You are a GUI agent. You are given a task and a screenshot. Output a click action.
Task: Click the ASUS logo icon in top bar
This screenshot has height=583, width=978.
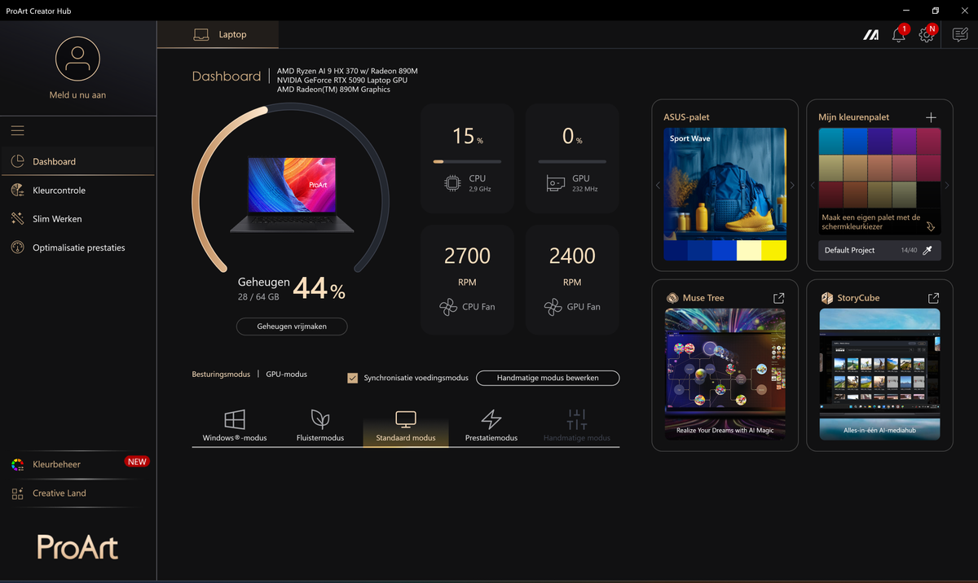[871, 35]
